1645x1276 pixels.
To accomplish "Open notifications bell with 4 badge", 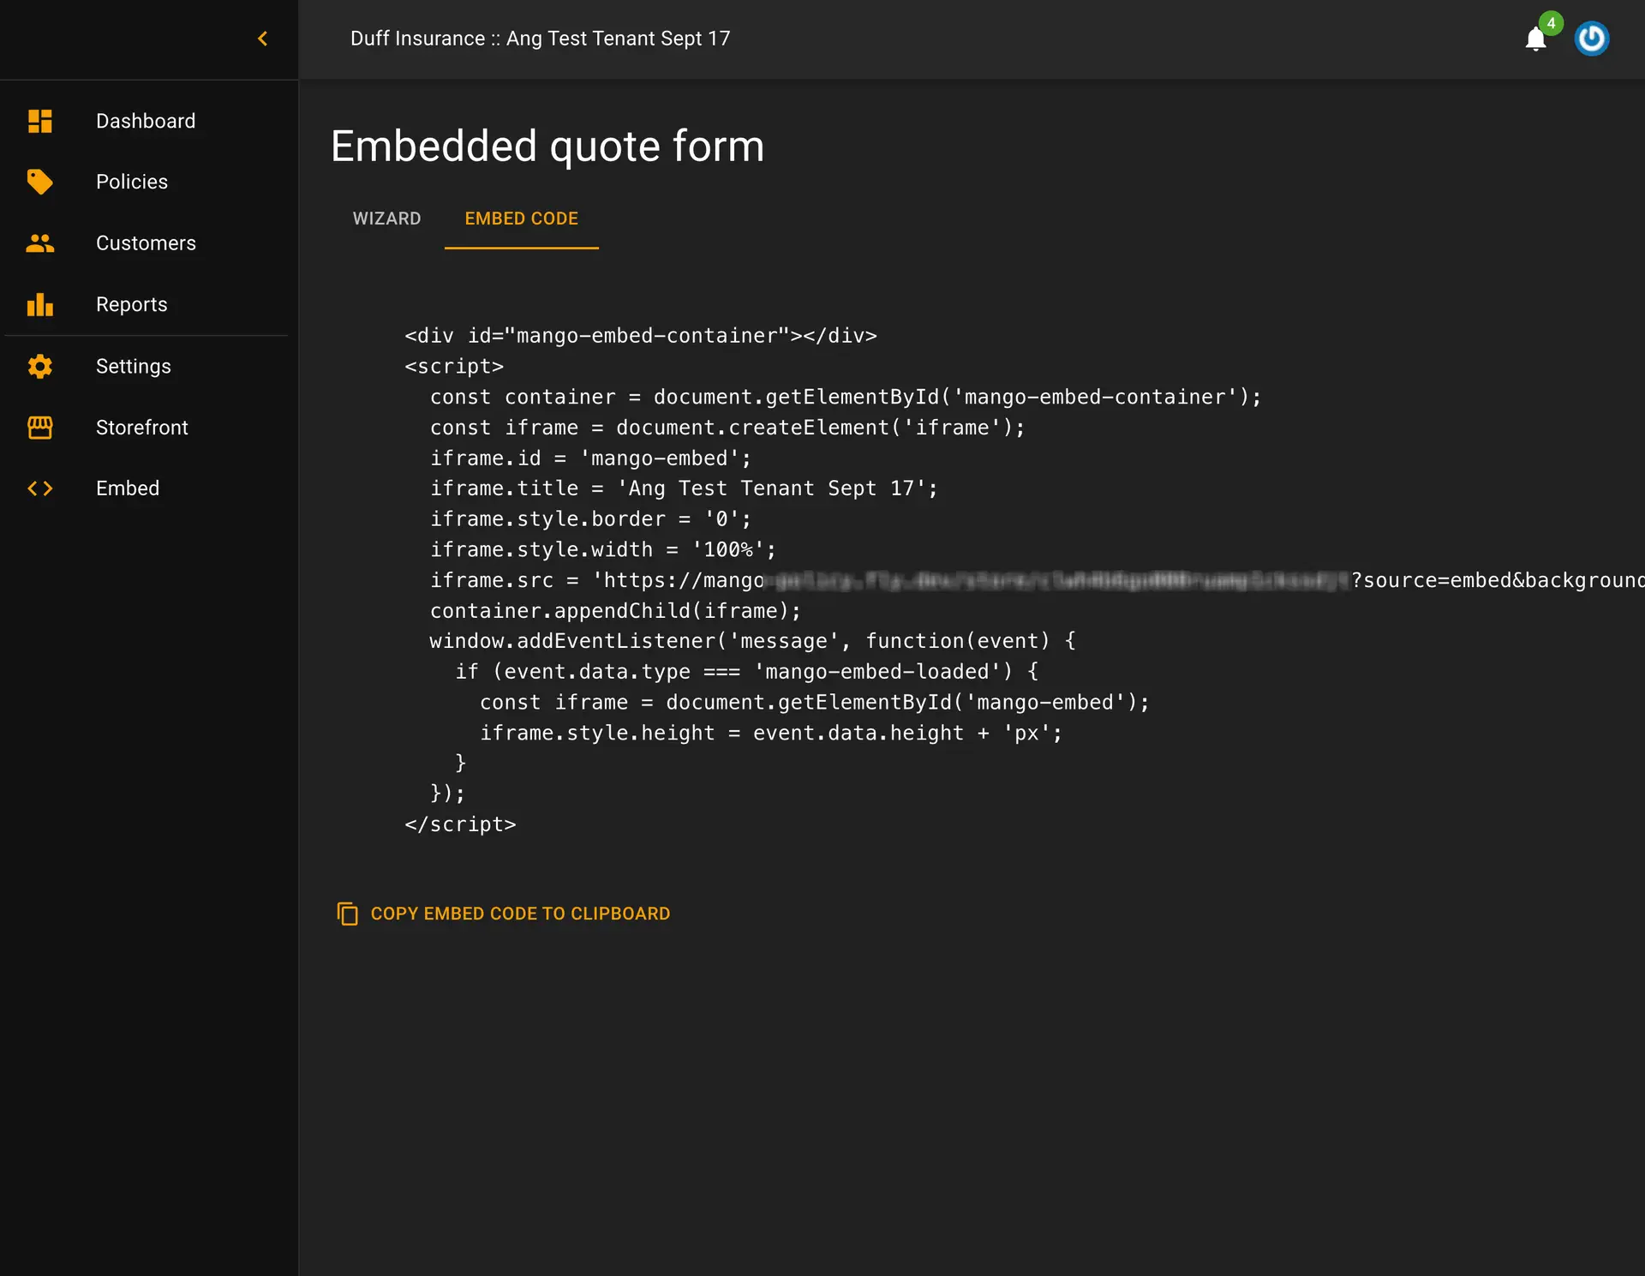I will pos(1536,39).
